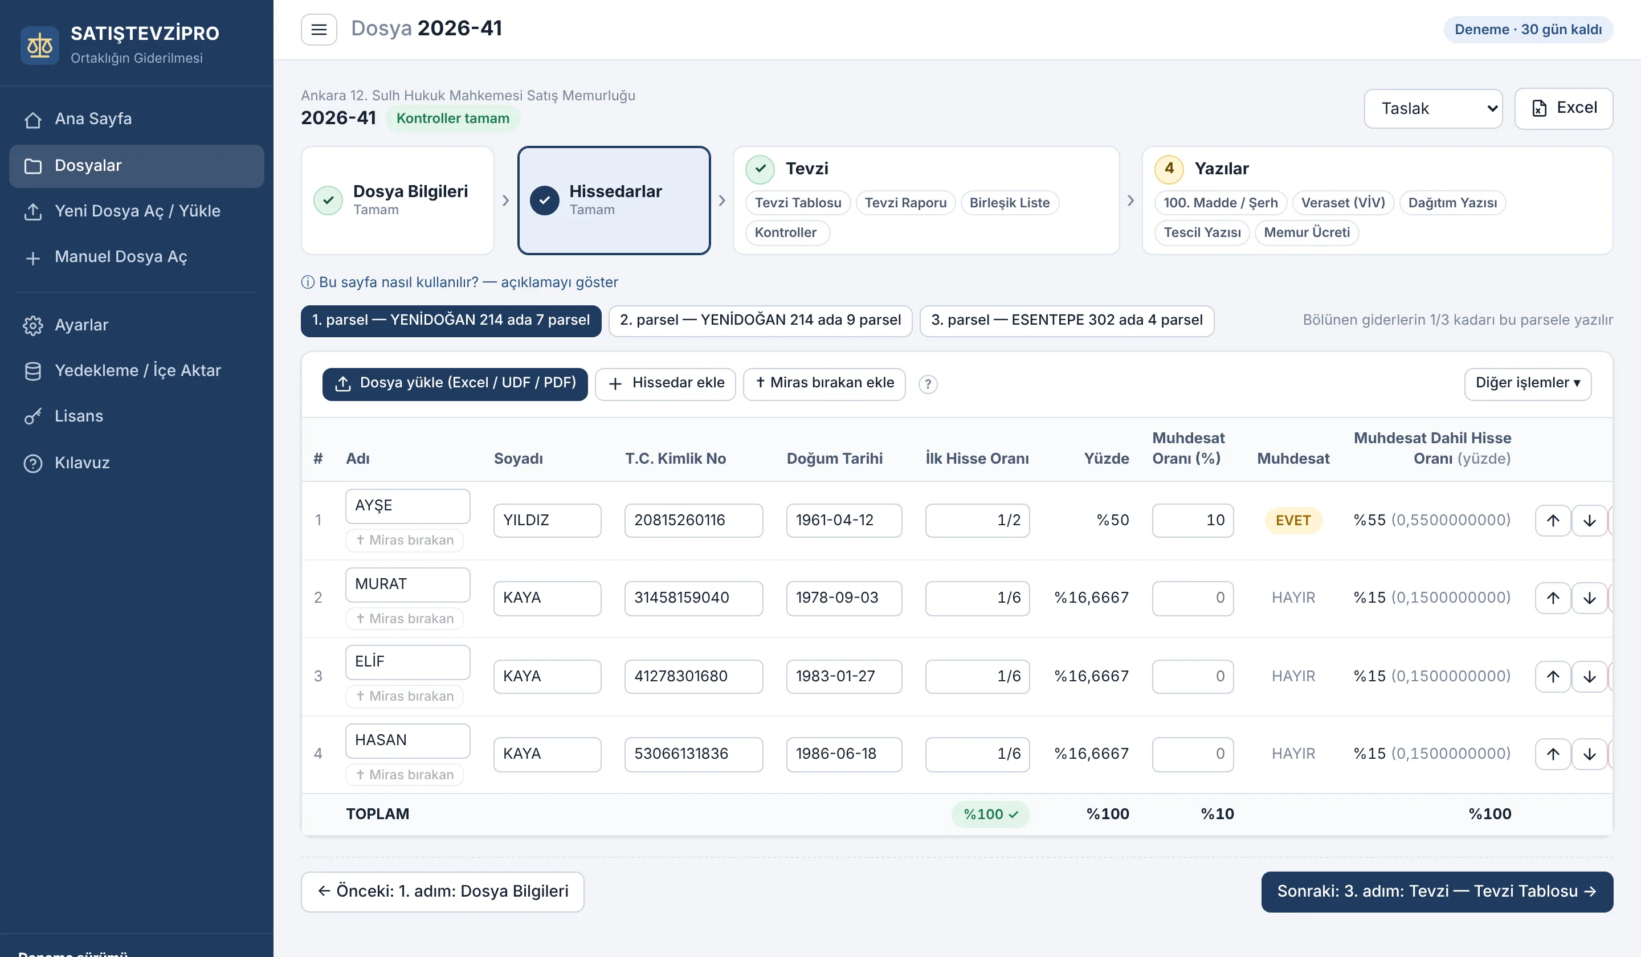Click the question mark help icon
The width and height of the screenshot is (1641, 957).
pos(928,384)
